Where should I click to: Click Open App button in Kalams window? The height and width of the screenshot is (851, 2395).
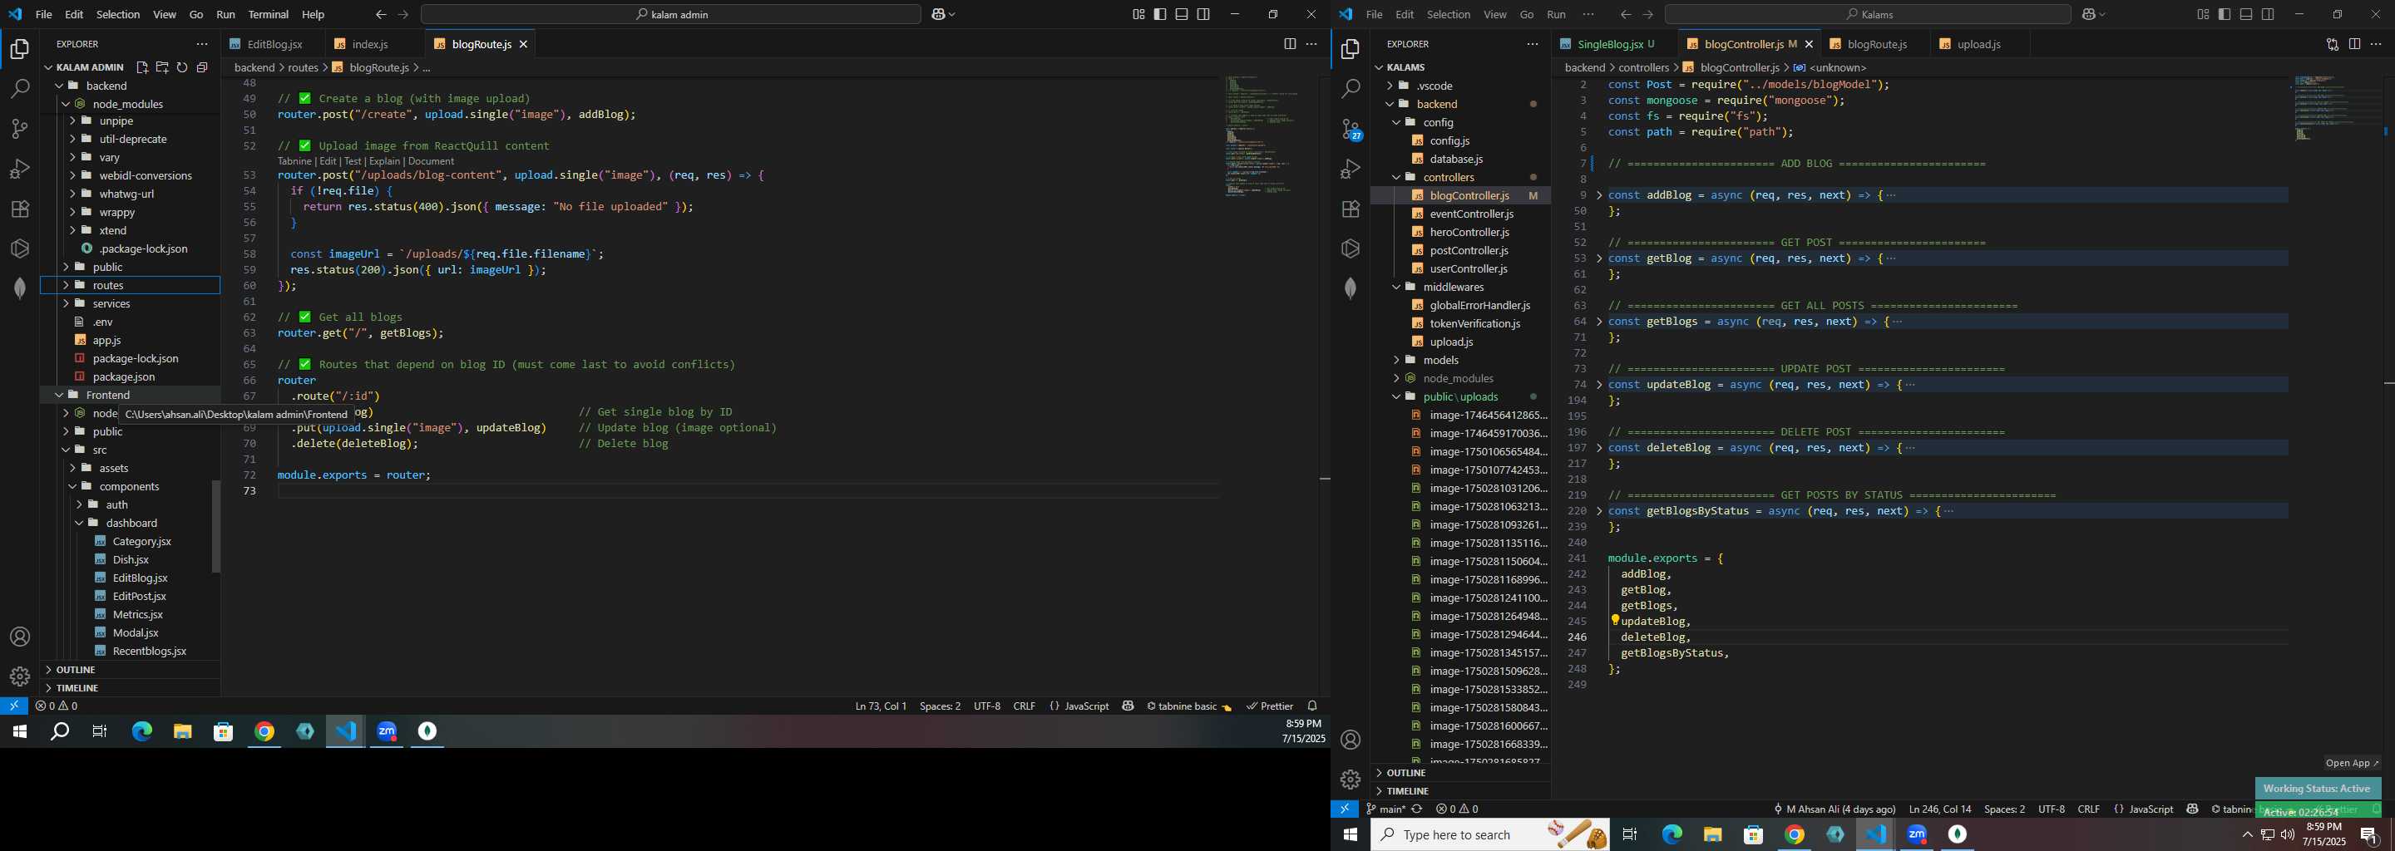click(x=2351, y=763)
